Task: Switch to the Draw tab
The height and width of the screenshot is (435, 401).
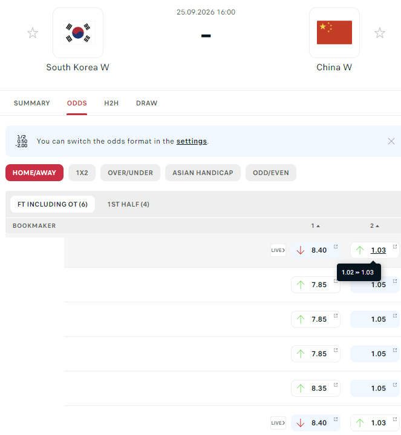Action: (146, 103)
